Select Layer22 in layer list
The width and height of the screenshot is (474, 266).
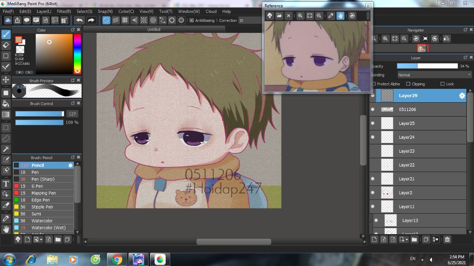(x=418, y=165)
